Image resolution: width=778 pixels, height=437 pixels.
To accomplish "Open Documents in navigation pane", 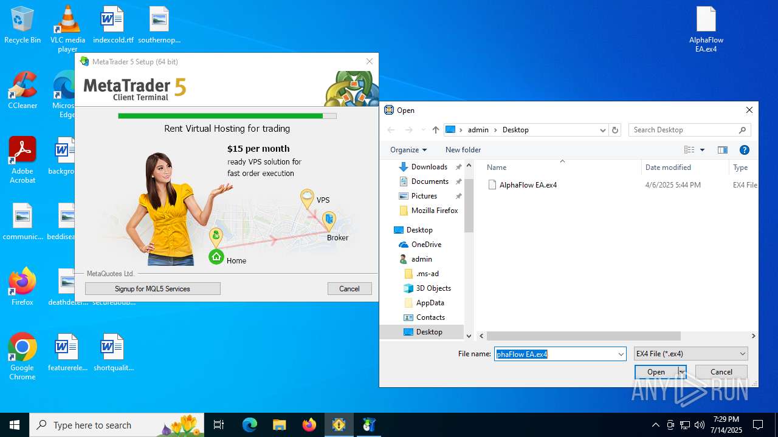I will click(x=429, y=181).
